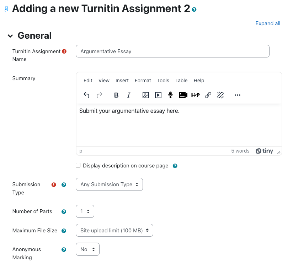293x265 pixels.
Task: Click the tiny logo in editor status bar
Action: tap(265, 151)
